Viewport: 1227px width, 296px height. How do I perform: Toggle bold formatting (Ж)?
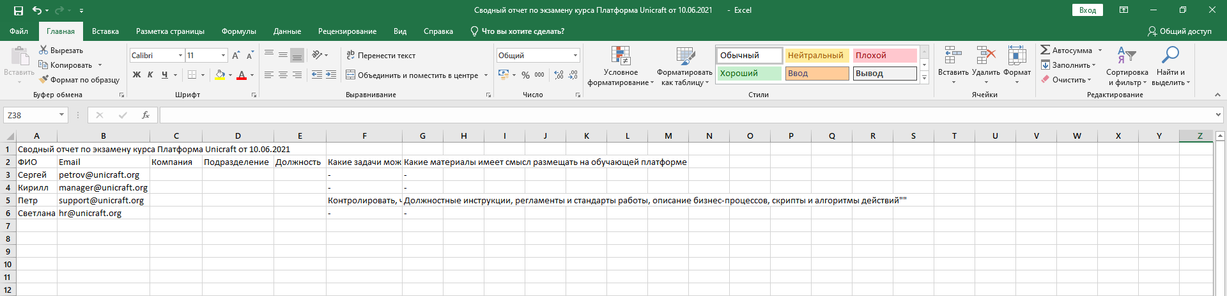[x=136, y=75]
